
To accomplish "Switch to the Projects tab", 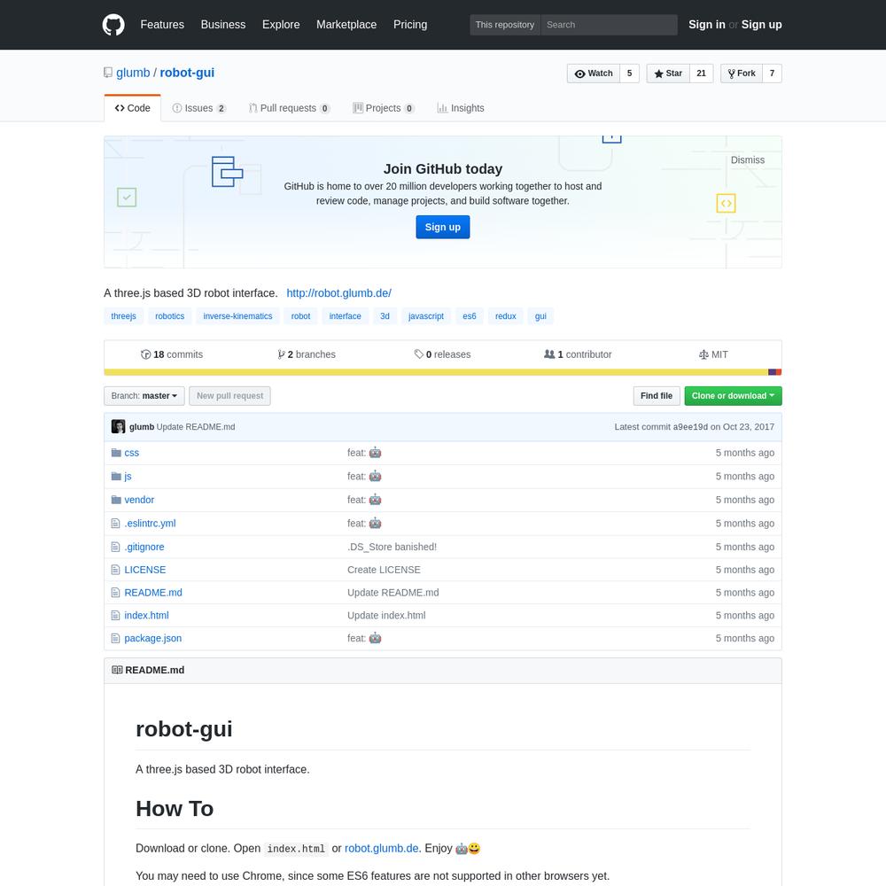I will tap(383, 108).
